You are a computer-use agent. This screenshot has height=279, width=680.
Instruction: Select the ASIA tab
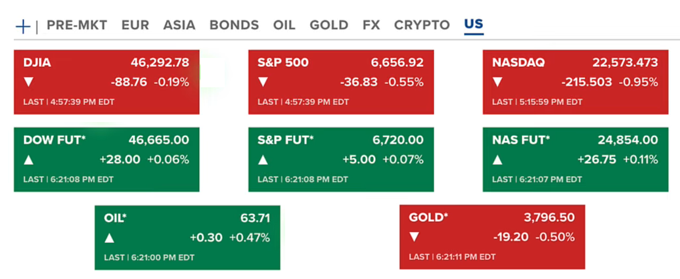pos(179,26)
